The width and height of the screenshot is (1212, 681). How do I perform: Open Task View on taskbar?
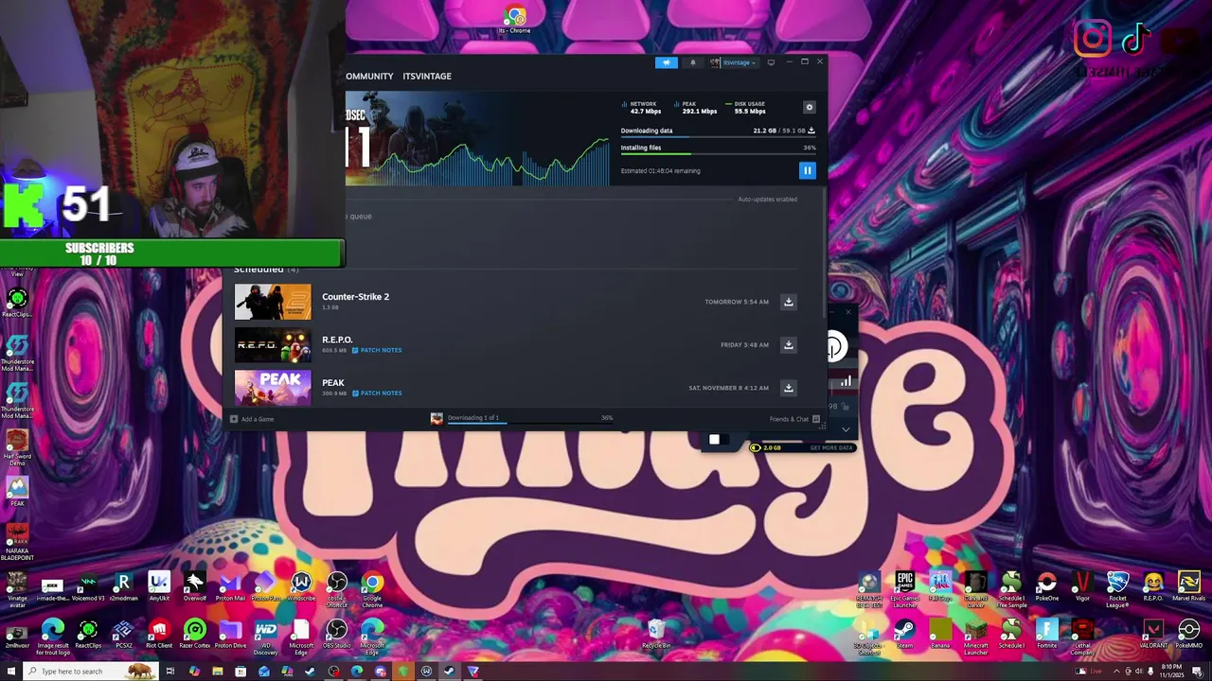tap(170, 672)
